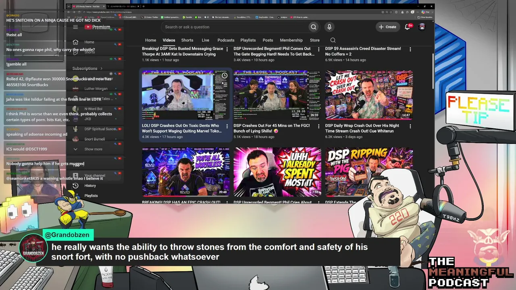Viewport: 516px width, 290px height.
Task: Open the title 'Breaking! DSP Gets Busted Messaging Grace'
Action: coord(182,51)
